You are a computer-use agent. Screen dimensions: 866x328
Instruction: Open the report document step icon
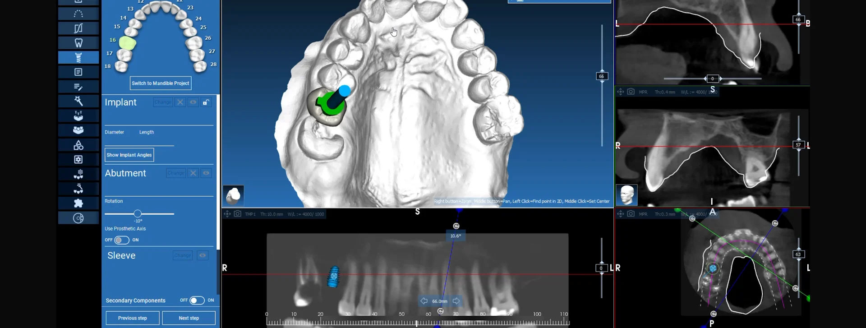pyautogui.click(x=78, y=72)
